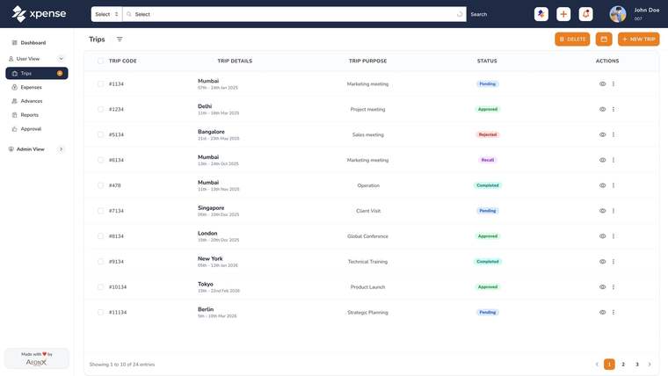The width and height of the screenshot is (668, 376).
Task: Click the xpense logo
Action: [39, 14]
